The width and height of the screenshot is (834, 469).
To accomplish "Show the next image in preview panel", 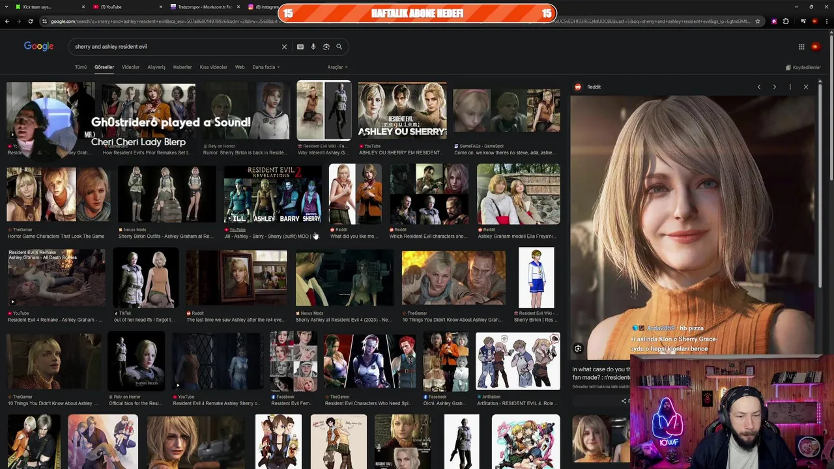I will tap(774, 87).
